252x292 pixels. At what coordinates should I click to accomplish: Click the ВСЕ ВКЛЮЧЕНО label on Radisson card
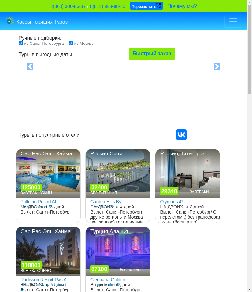coord(36,271)
